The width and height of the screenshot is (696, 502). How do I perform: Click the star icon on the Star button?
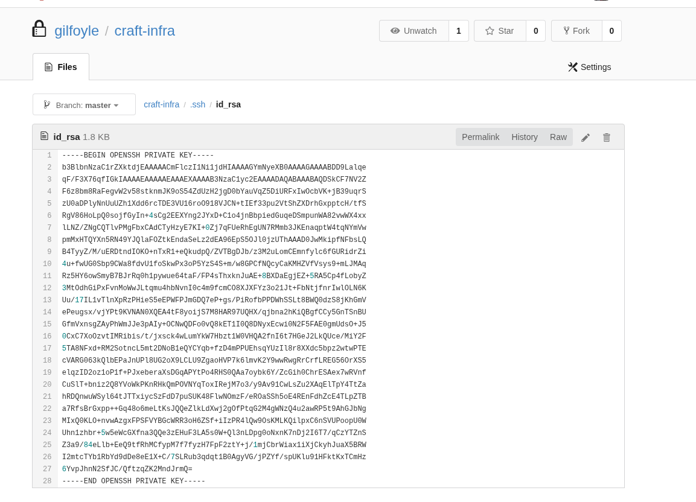pyautogui.click(x=490, y=31)
